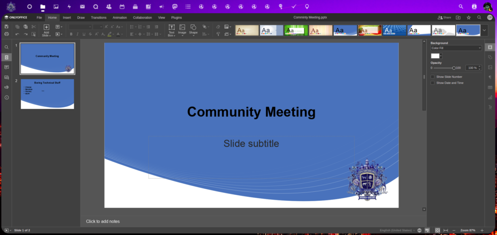Open the white background color swatch
The width and height of the screenshot is (497, 235).
click(x=435, y=56)
